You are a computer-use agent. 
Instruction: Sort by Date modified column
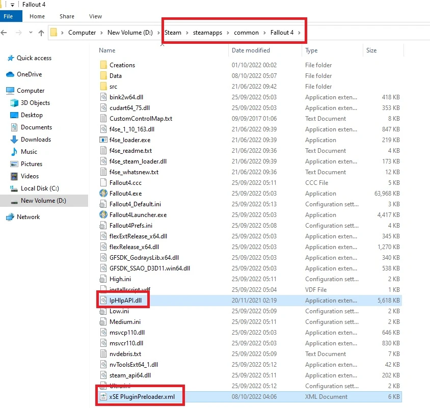coord(251,50)
